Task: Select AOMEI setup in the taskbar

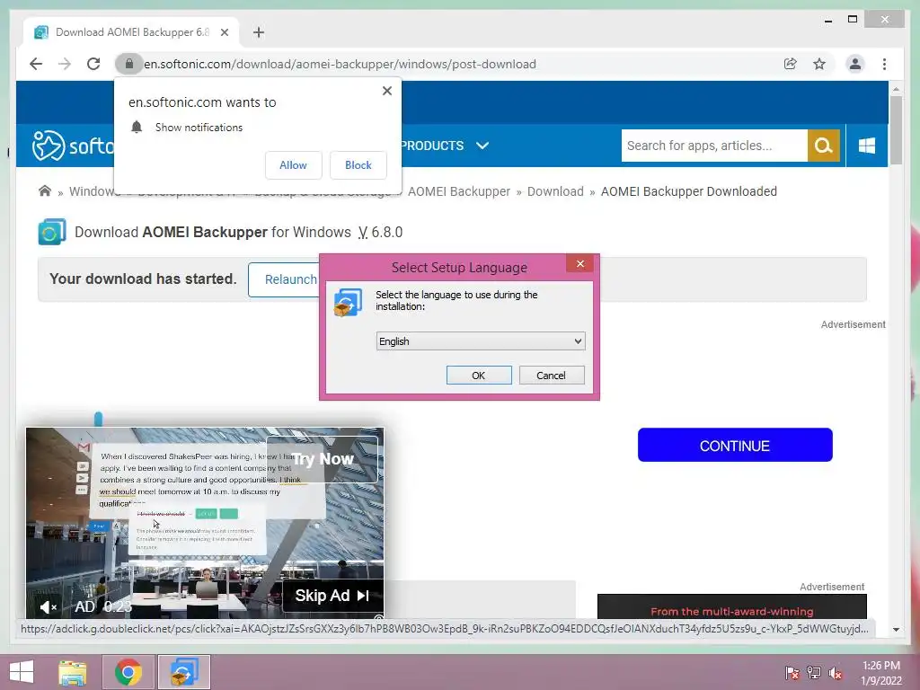Action: point(184,672)
